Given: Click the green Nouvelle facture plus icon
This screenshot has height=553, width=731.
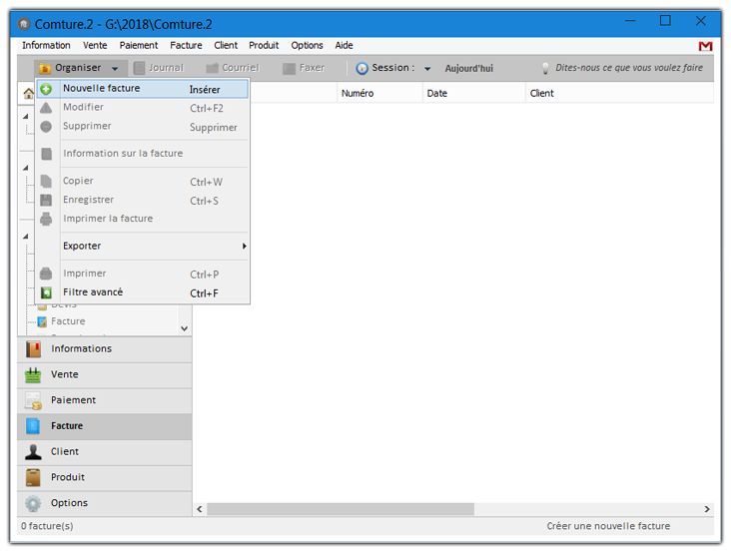Looking at the screenshot, I should 46,89.
